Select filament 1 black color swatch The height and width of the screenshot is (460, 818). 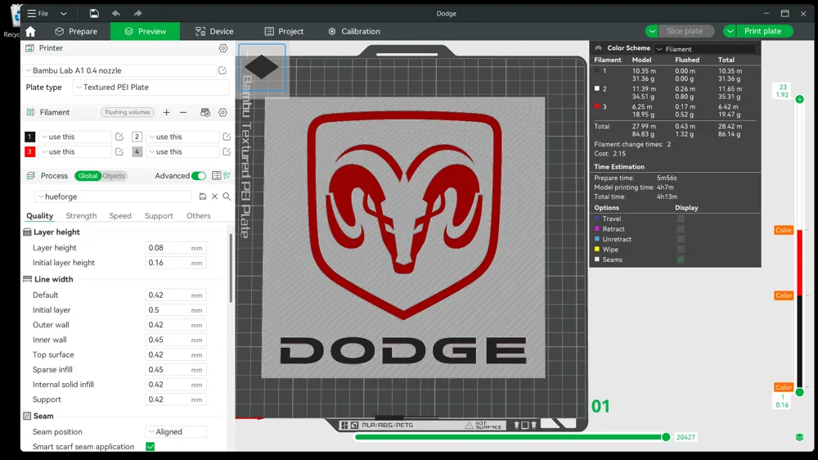(29, 137)
